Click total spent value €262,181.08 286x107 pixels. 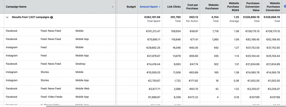[152, 17]
